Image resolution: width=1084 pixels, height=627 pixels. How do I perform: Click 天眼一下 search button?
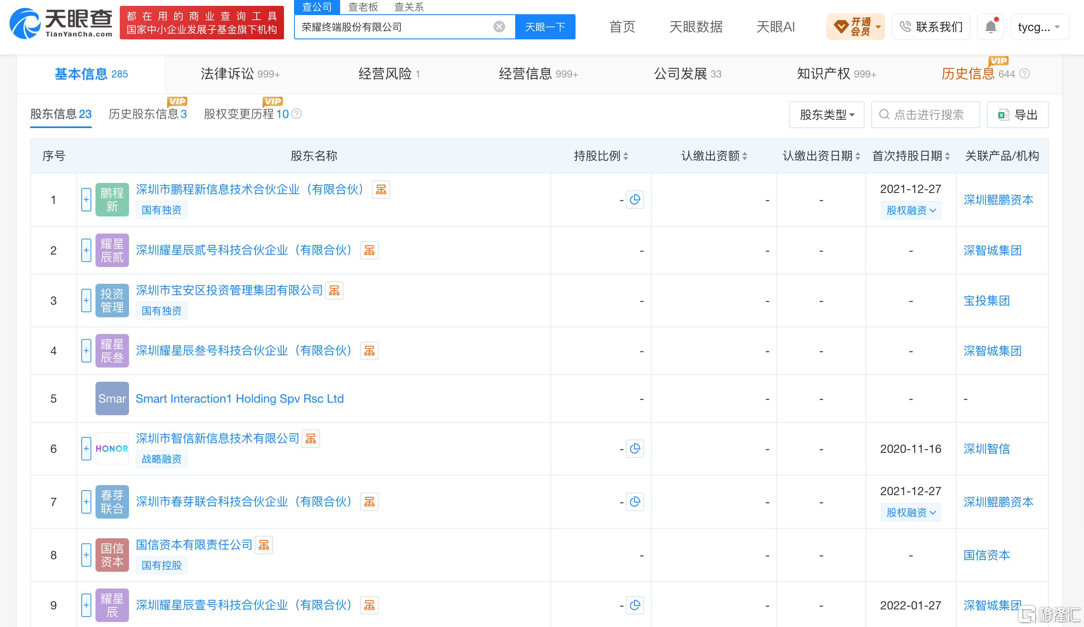pos(545,27)
